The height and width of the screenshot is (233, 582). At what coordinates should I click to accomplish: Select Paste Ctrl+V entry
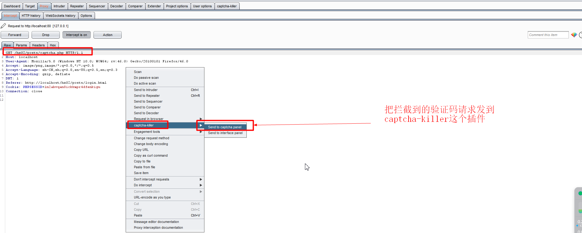point(165,216)
